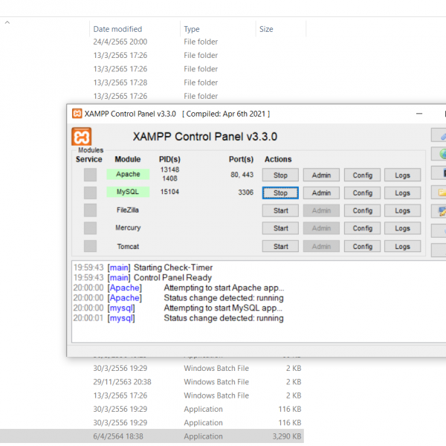Click the large orange XAMPP logo

click(82, 137)
